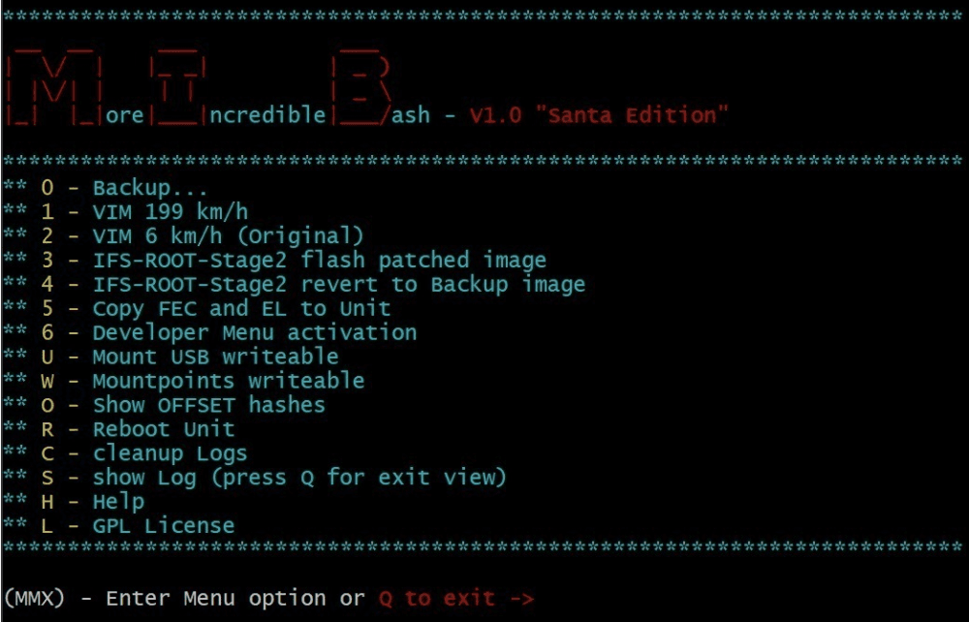This screenshot has height=622, width=969.
Task: Click the red 'V1.0 "Santa Edition"' version text
Action: [599, 115]
